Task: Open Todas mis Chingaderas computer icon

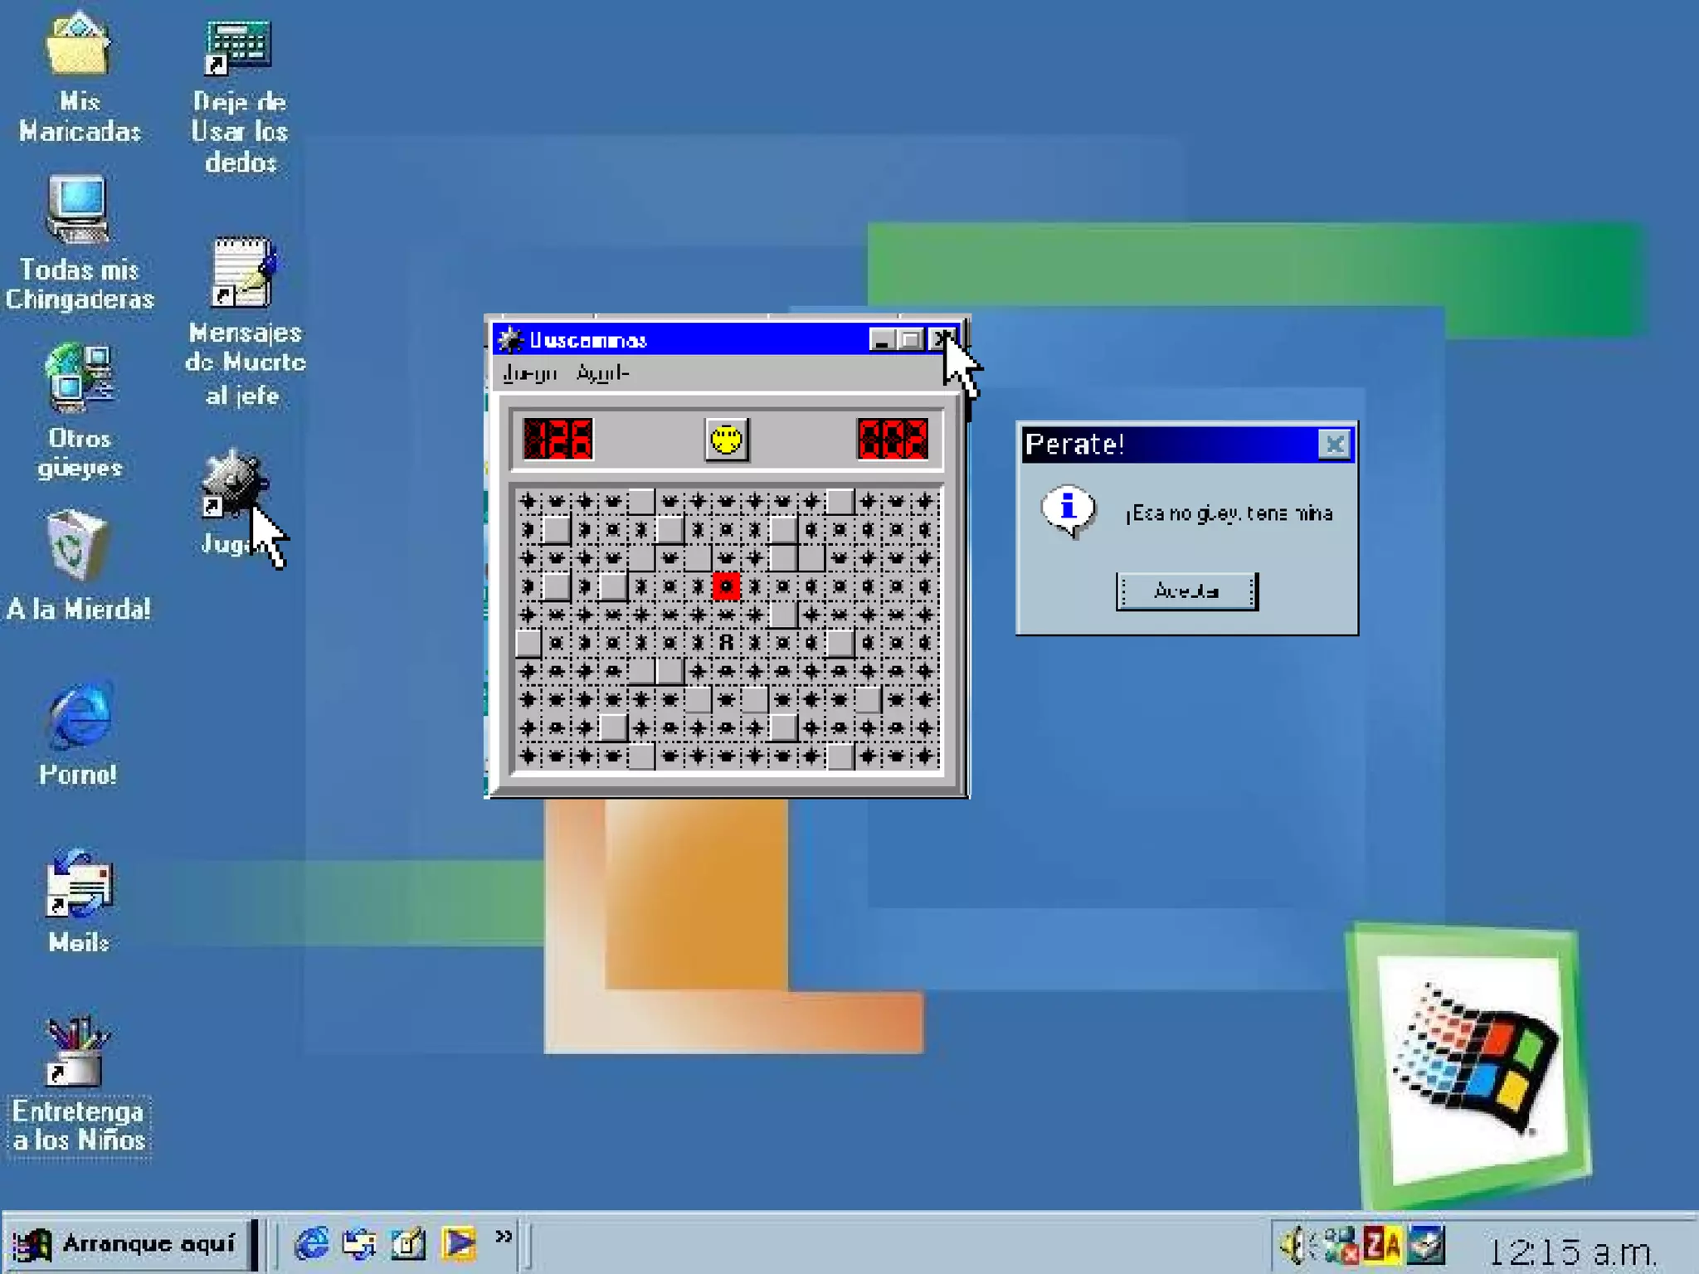Action: pyautogui.click(x=78, y=211)
